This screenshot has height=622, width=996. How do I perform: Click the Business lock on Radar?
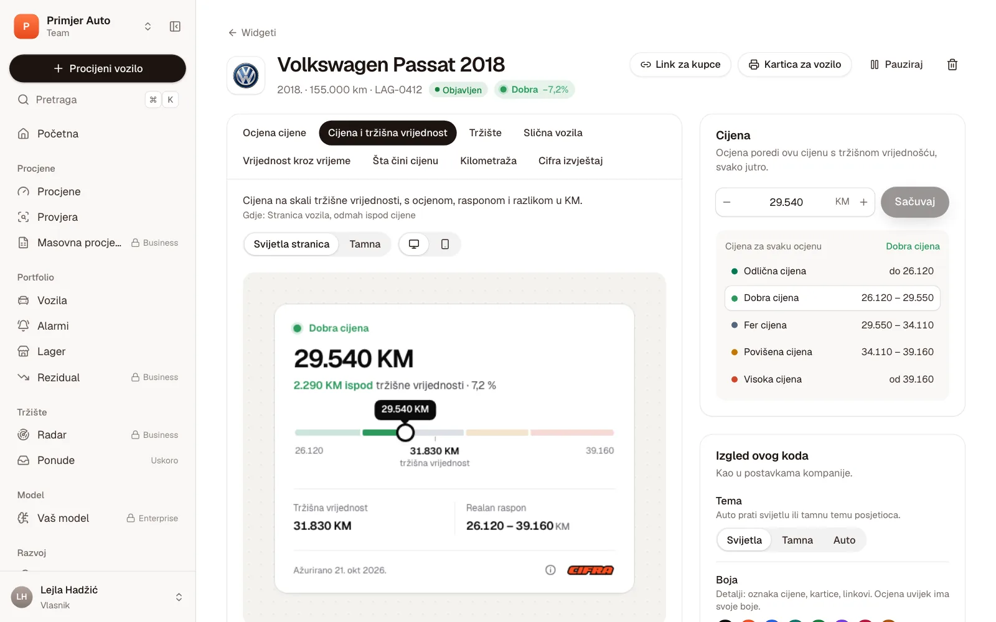click(x=154, y=435)
